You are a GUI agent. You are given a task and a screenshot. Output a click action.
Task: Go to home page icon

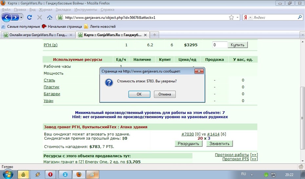[50, 17]
